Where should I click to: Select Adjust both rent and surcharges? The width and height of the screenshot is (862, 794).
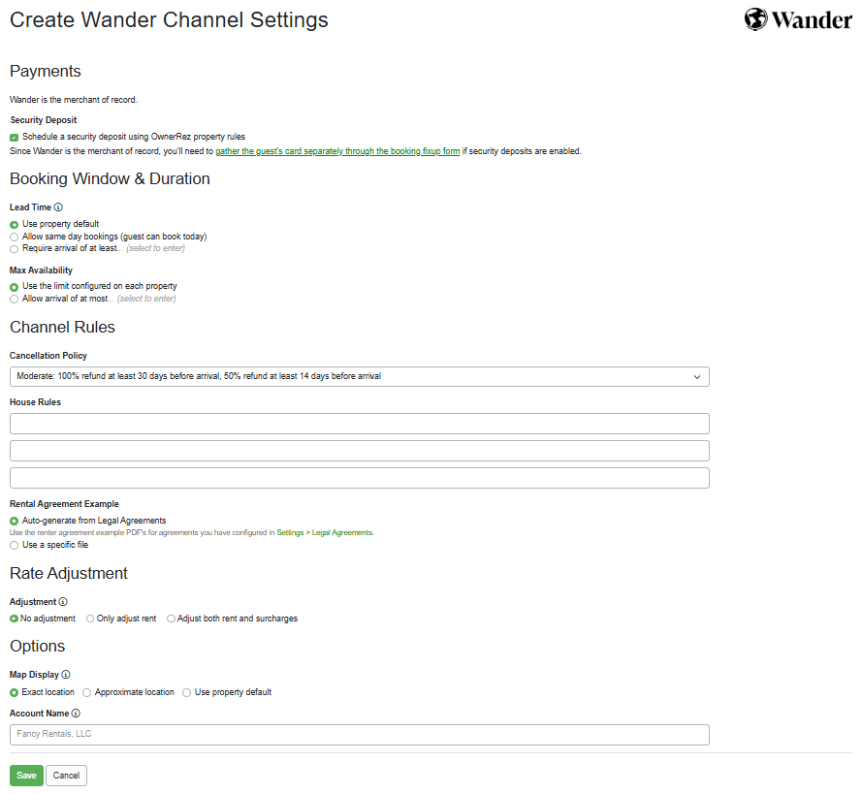click(x=170, y=619)
